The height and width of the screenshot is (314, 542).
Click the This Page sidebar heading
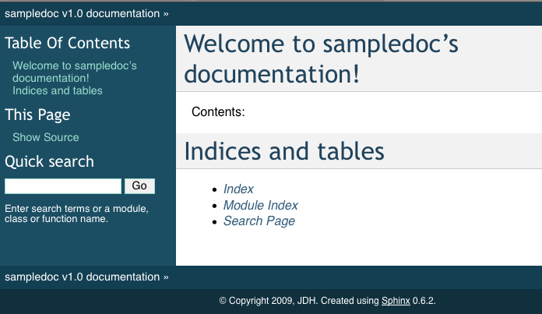coord(37,115)
